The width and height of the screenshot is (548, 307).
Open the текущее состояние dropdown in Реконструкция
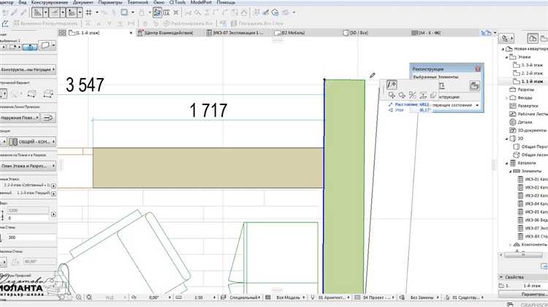click(x=455, y=105)
